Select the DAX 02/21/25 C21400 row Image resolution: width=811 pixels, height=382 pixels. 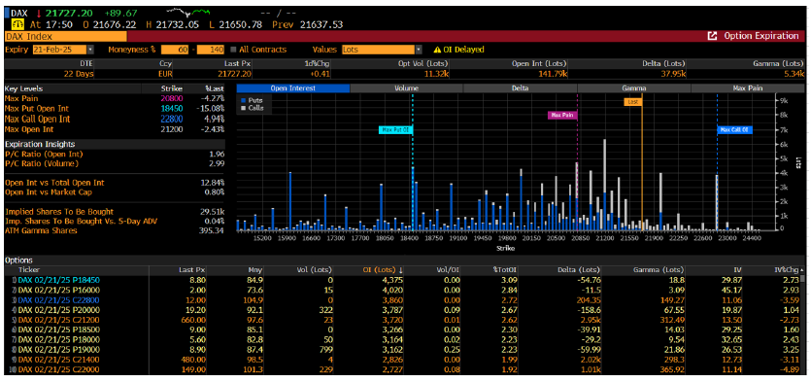(x=402, y=359)
